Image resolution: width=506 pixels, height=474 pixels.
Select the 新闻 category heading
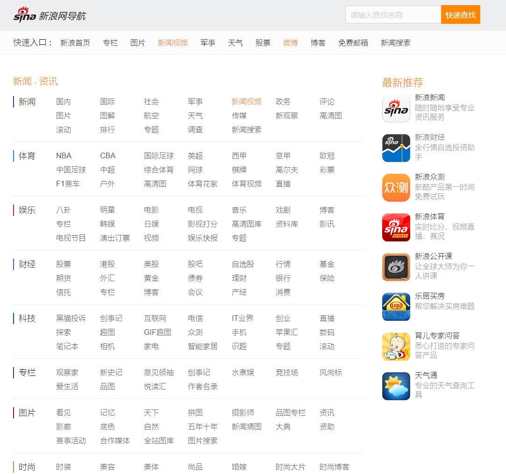click(x=27, y=102)
